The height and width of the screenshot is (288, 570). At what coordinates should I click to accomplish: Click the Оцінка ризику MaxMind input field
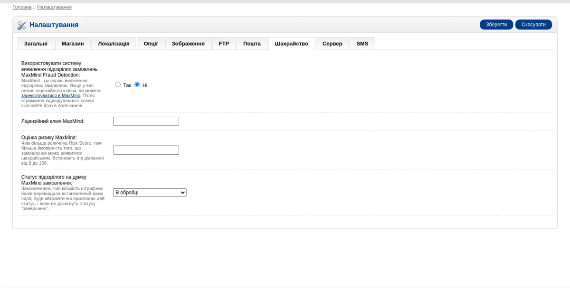coord(146,150)
